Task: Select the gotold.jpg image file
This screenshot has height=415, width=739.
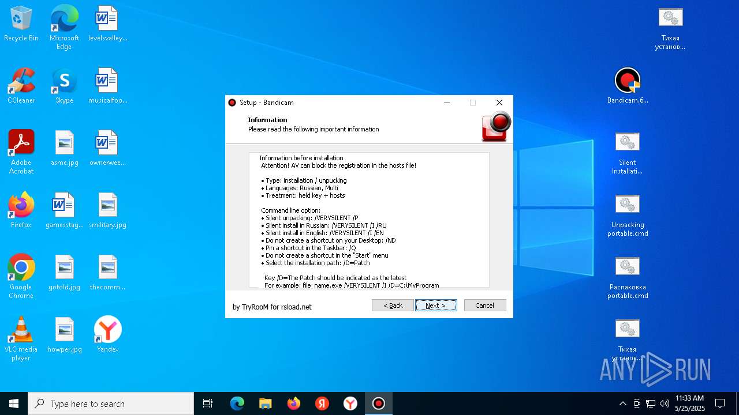Action: pos(64,273)
